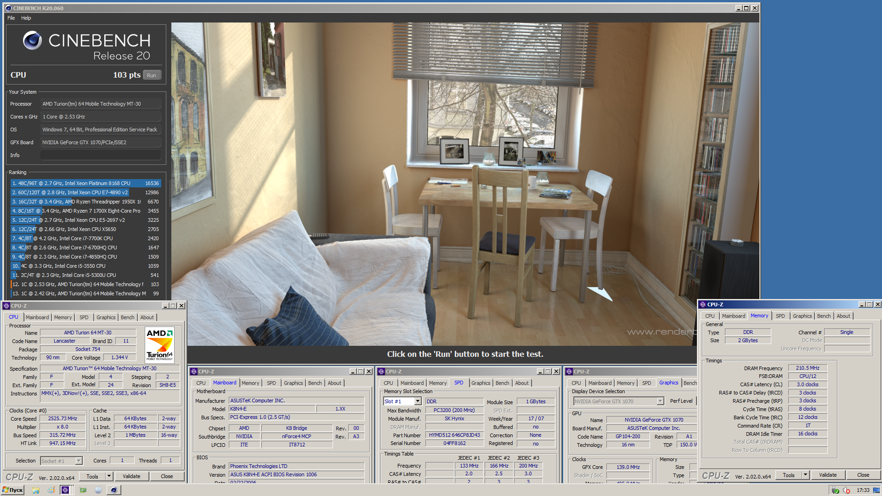Select Graphics tab in the SPD window

(x=481, y=383)
